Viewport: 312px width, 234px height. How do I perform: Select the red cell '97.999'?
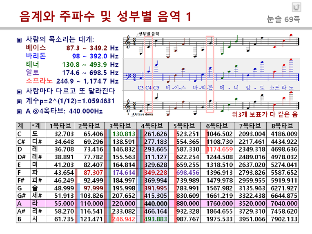[x=89, y=188]
